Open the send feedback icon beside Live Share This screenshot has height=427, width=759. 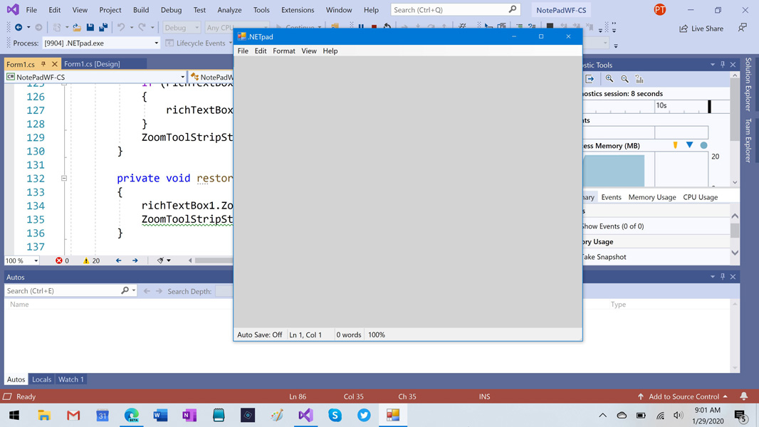pos(742,28)
